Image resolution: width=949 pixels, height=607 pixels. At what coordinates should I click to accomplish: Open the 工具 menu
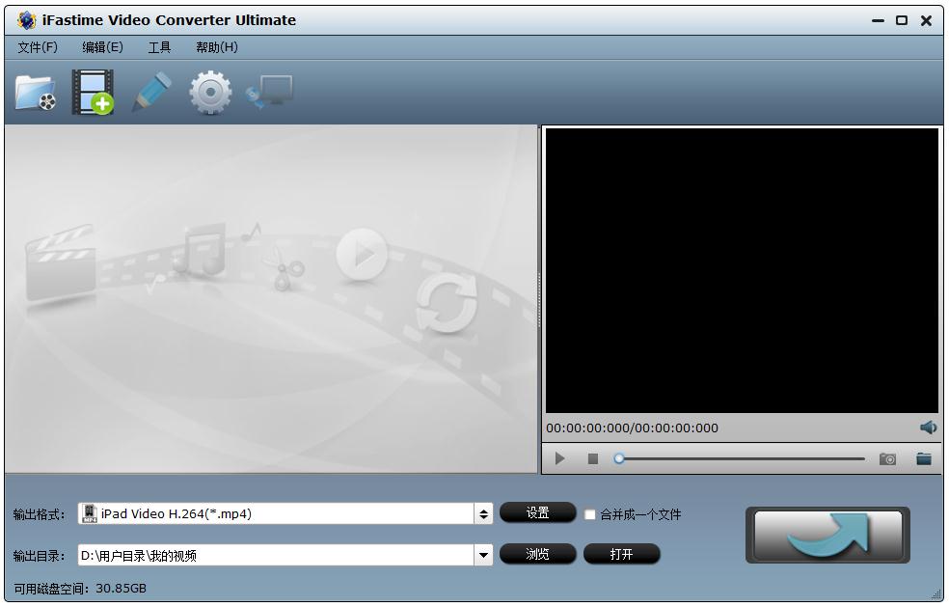(x=159, y=47)
